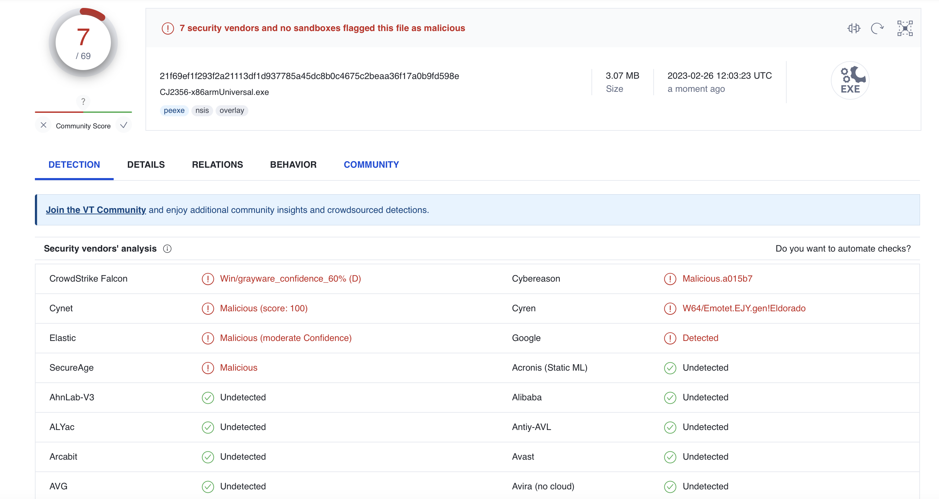
Task: Click the similar files search icon
Action: tap(854, 28)
